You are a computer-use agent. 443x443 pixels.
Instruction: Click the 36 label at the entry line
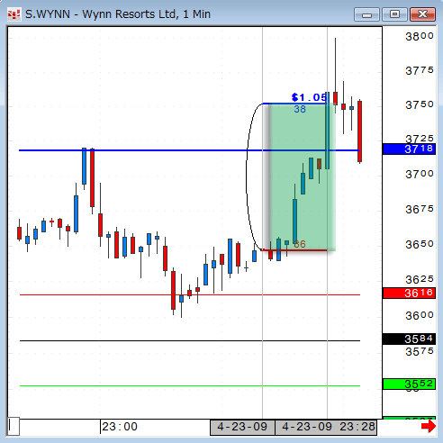(x=300, y=244)
